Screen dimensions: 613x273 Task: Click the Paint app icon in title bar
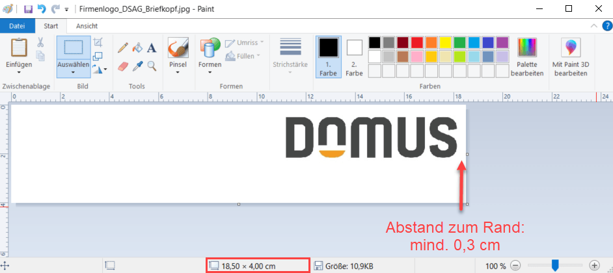tap(7, 8)
